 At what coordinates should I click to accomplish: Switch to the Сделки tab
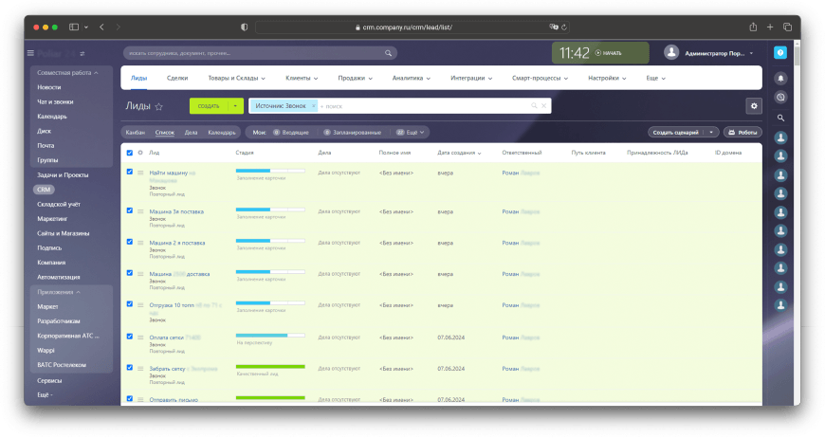tap(176, 78)
